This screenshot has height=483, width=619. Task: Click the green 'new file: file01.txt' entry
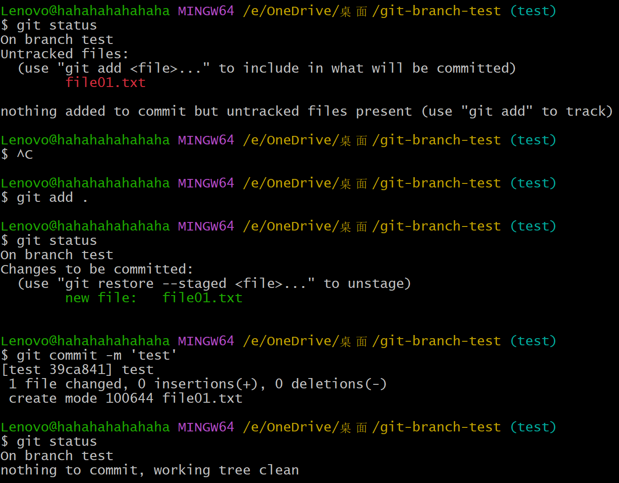click(x=153, y=298)
